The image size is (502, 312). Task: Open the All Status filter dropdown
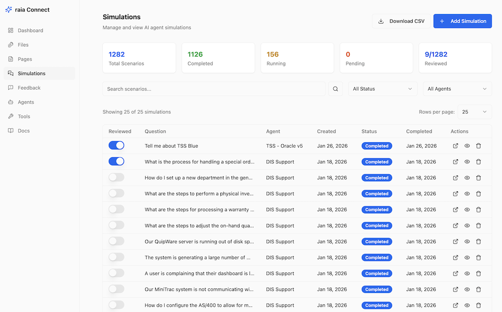coord(382,89)
